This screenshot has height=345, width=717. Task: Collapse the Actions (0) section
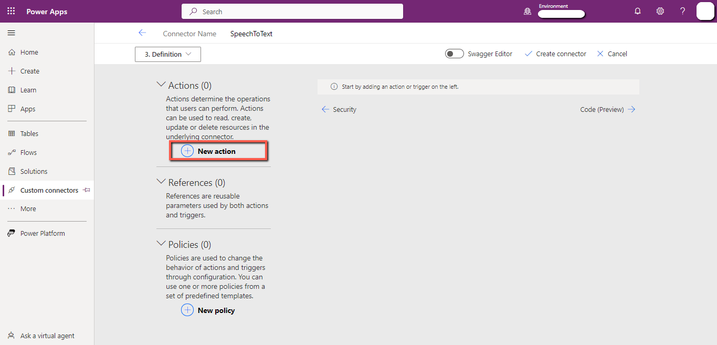tap(161, 85)
